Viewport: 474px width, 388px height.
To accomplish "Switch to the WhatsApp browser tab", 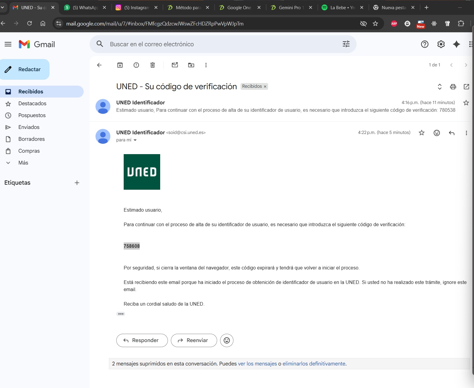I will pyautogui.click(x=85, y=8).
